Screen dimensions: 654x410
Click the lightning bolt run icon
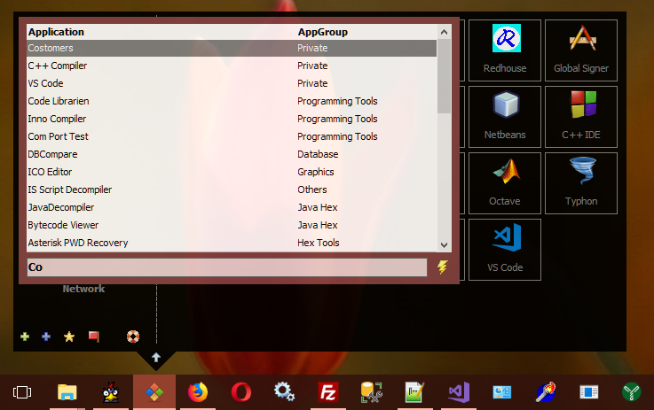click(443, 267)
